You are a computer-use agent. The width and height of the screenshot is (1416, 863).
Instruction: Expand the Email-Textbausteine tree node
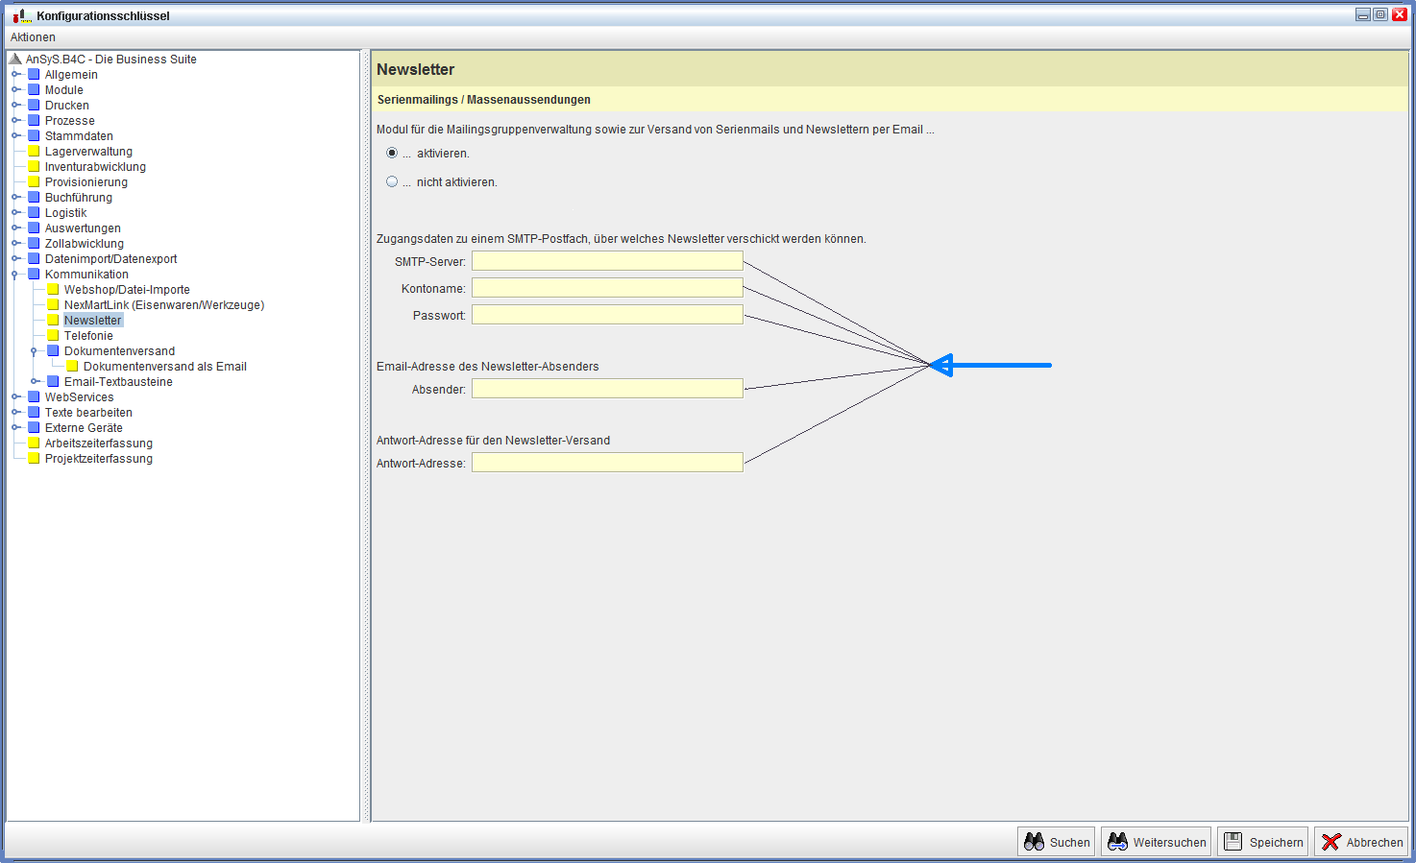[35, 382]
